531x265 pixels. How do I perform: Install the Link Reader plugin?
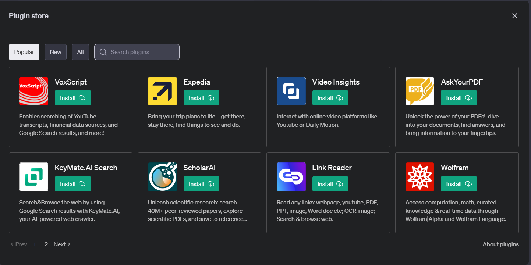330,184
